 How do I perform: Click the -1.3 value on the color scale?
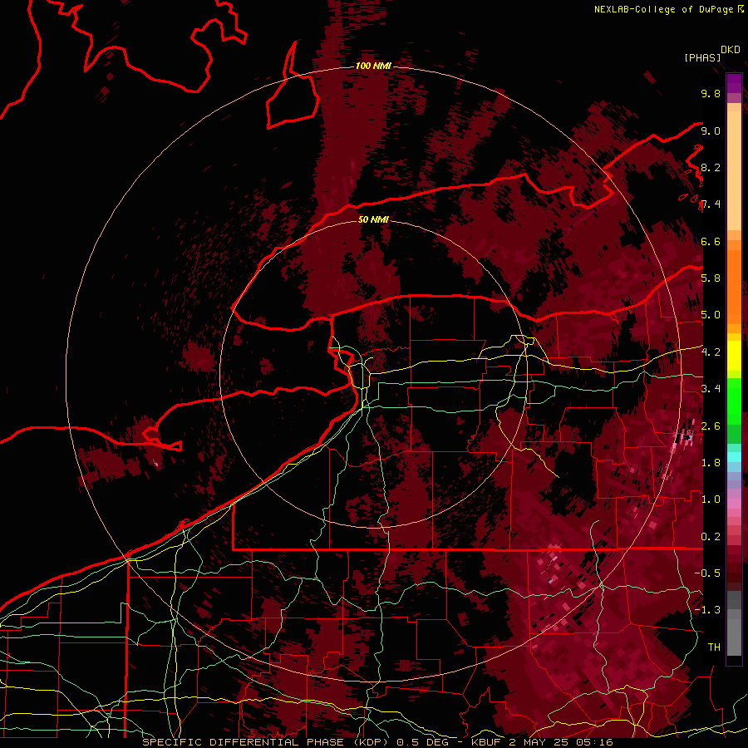coord(707,610)
